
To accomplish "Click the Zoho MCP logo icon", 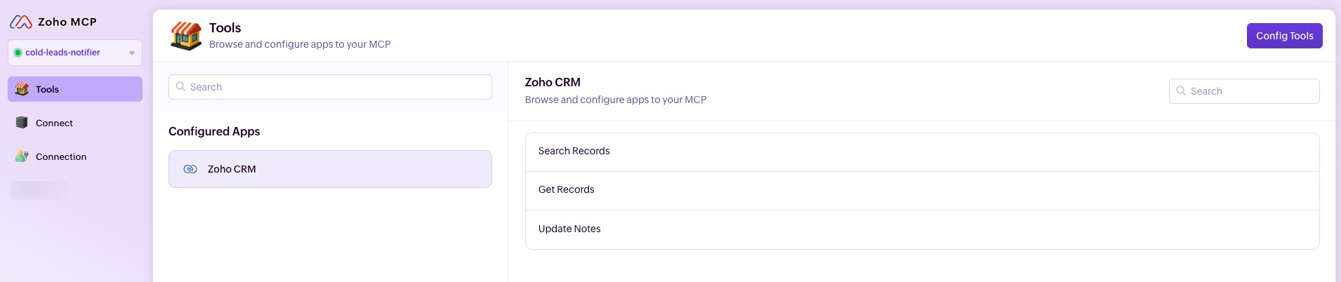I will 21,22.
